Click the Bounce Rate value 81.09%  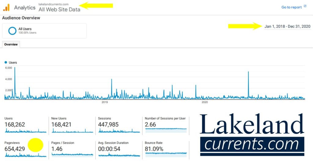154,149
